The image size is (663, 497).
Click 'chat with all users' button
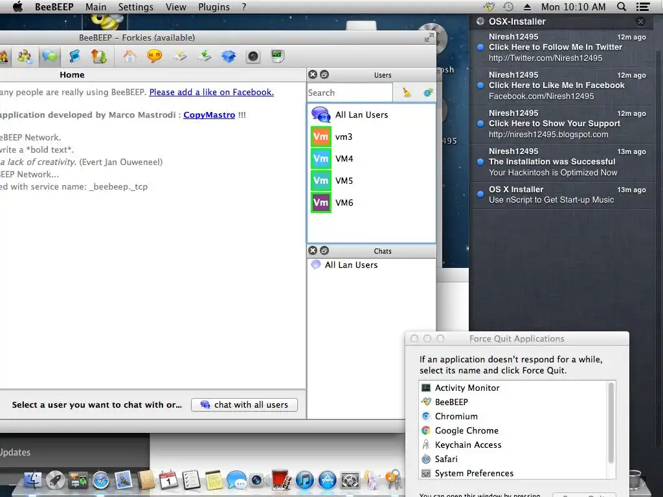click(x=244, y=405)
